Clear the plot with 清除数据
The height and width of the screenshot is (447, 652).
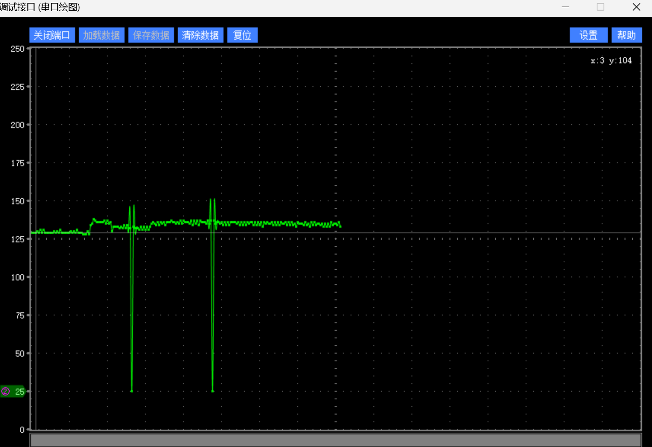point(200,35)
